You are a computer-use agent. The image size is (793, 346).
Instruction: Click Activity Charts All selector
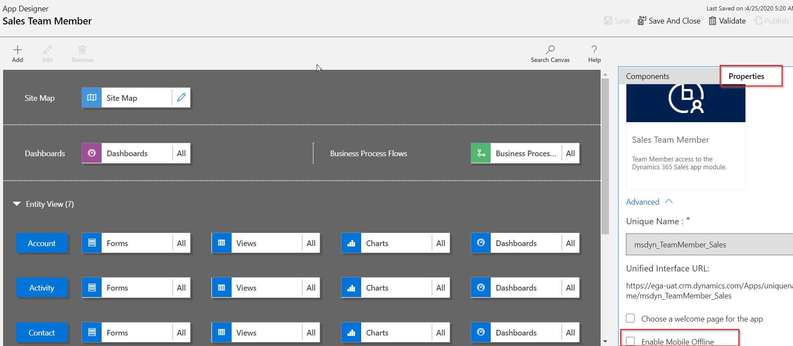[441, 288]
